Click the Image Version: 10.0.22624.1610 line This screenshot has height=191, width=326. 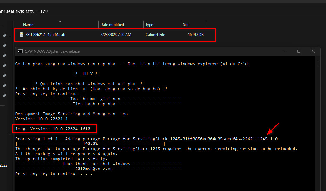click(x=53, y=129)
